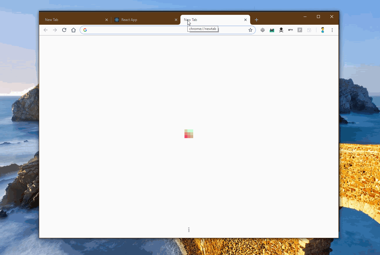Click the green M extension icon
This screenshot has height=255, width=380.
[x=272, y=30]
